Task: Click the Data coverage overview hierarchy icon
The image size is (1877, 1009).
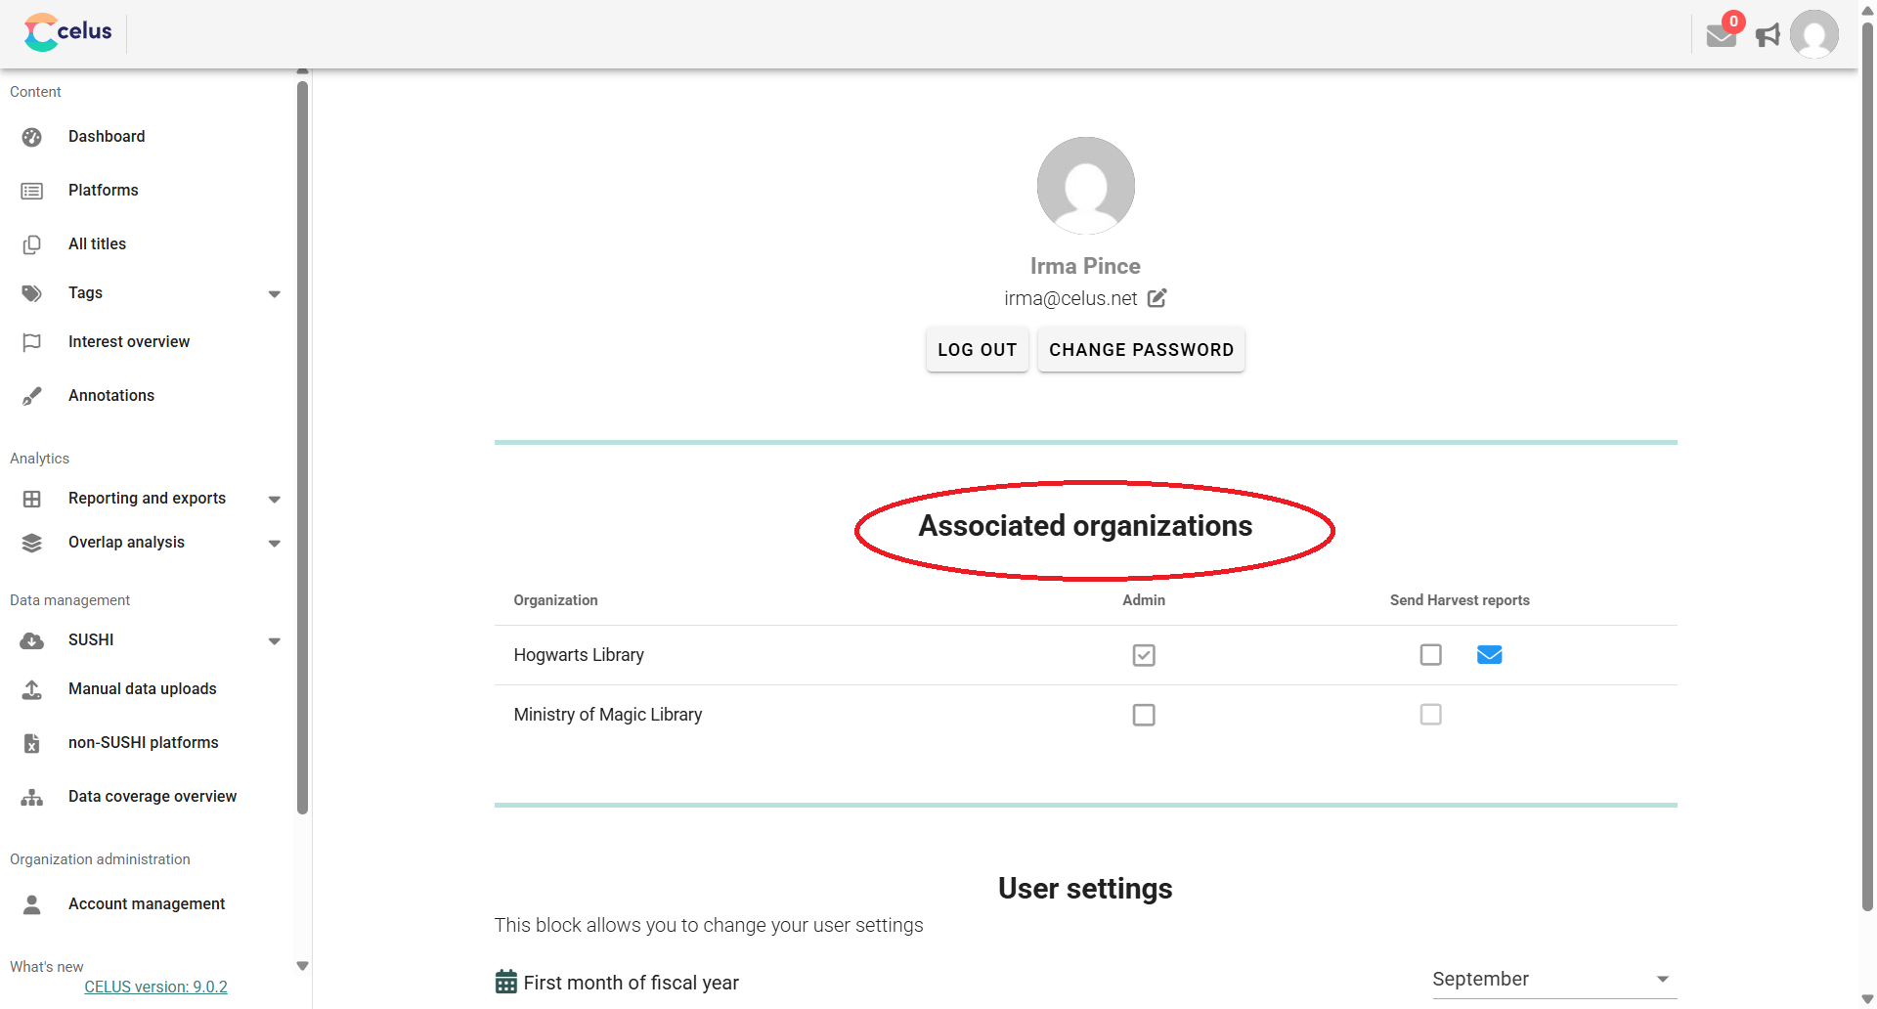Action: coord(32,797)
